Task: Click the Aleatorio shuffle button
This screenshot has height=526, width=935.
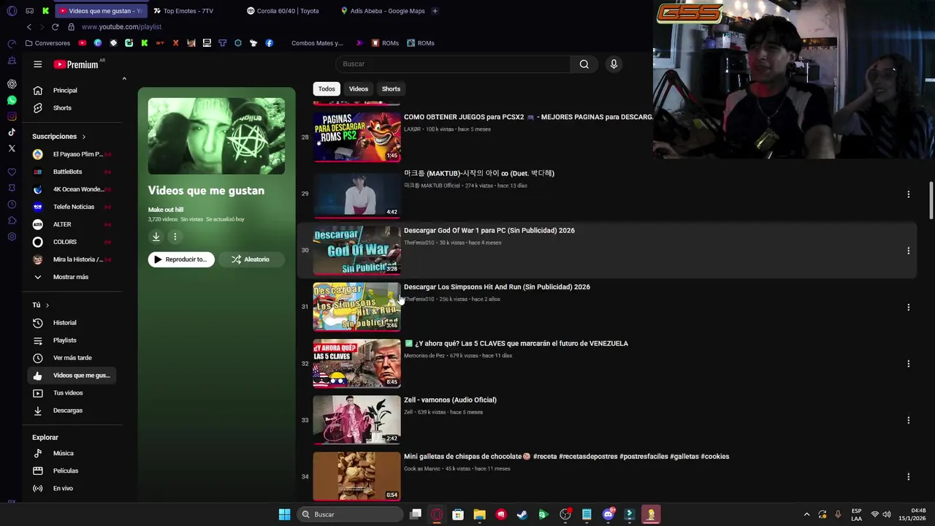Action: [x=251, y=259]
